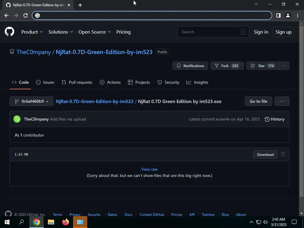
Task: Open breadcrumb NjRat-0.7D-Green-Edition-by-im523 link
Action: (94, 102)
